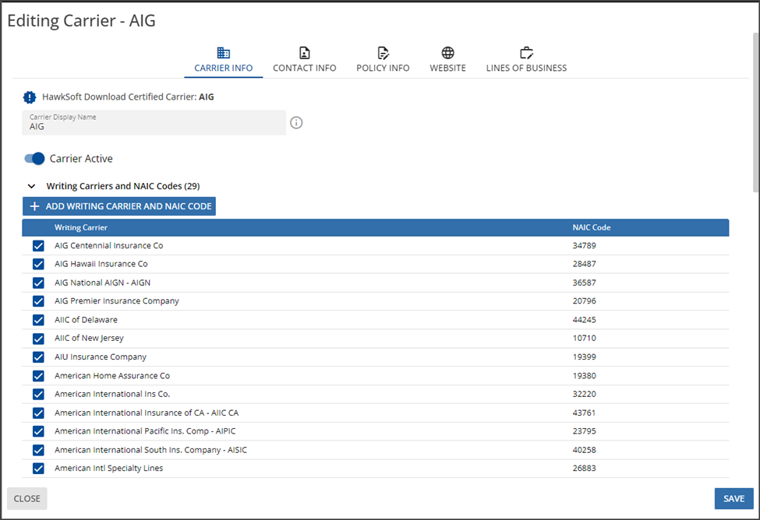Click the AIG Premier Insurance Company name
The height and width of the screenshot is (520, 760).
coord(116,301)
